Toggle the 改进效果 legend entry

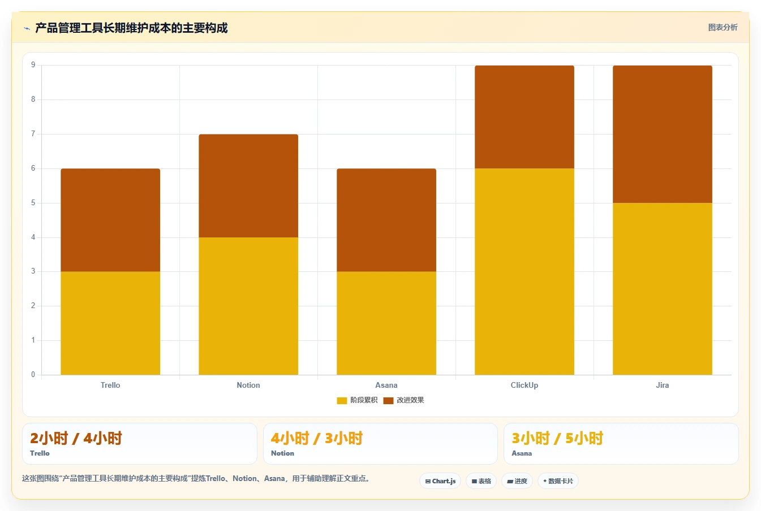click(403, 400)
